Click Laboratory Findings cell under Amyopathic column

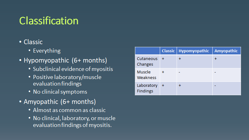[x=227, y=88]
